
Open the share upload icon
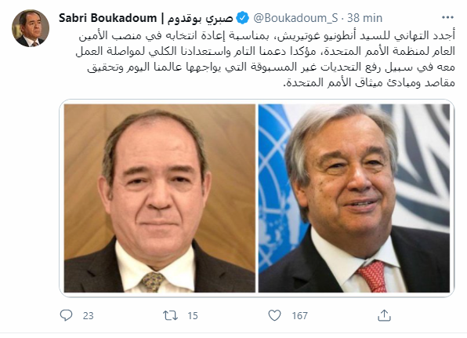pos(384,315)
